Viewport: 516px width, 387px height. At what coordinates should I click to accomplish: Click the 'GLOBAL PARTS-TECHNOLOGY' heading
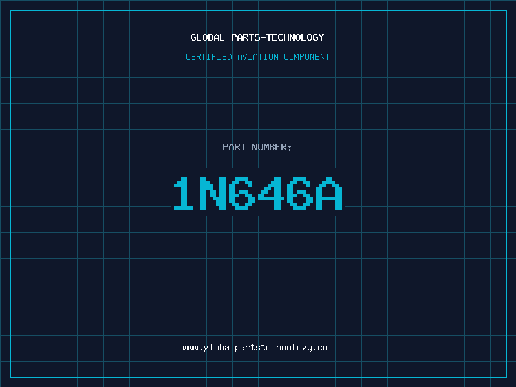pos(257,37)
